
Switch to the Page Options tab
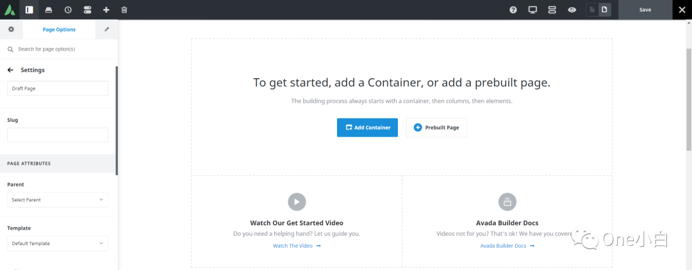[x=59, y=30]
